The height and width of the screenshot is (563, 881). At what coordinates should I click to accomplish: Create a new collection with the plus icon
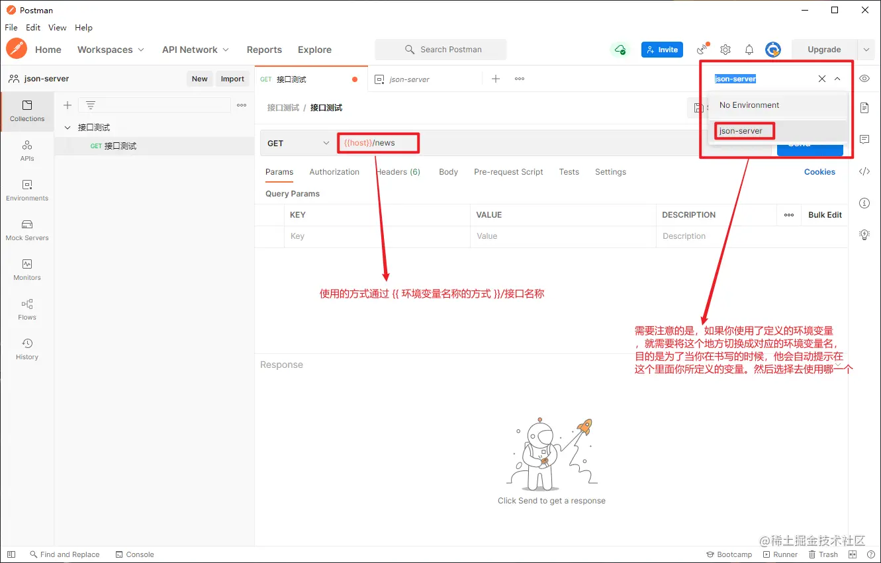[67, 105]
